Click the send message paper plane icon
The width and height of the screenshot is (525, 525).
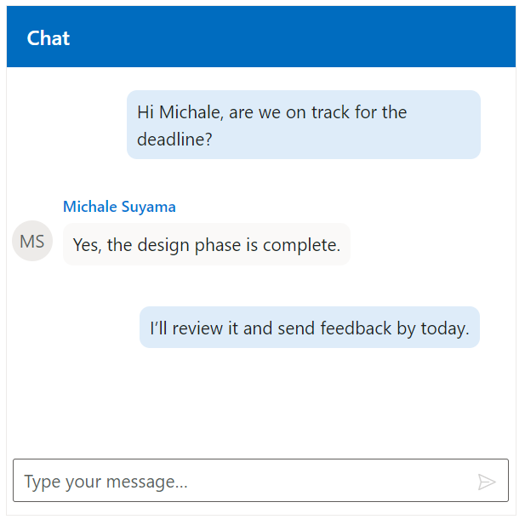click(x=487, y=482)
